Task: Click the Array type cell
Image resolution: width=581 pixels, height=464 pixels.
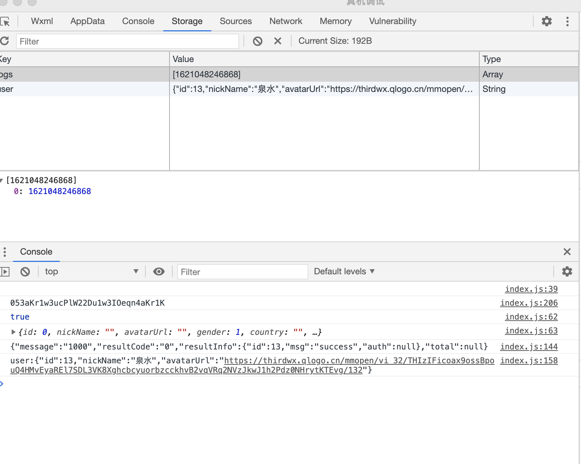Action: tap(529, 74)
